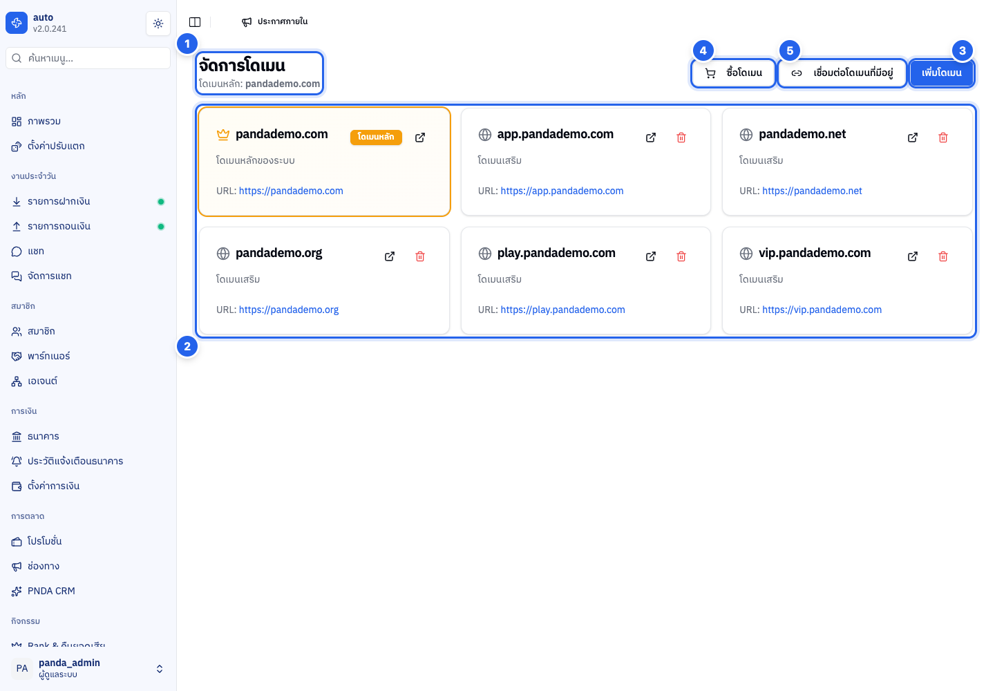Open pandademo.net in external link icon

tap(913, 138)
